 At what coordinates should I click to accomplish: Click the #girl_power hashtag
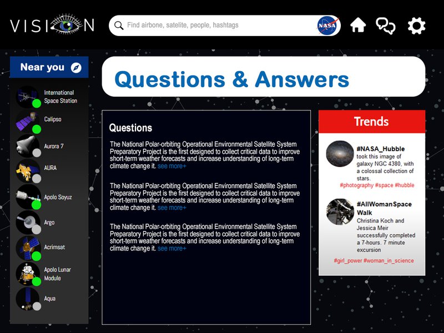[347, 261]
